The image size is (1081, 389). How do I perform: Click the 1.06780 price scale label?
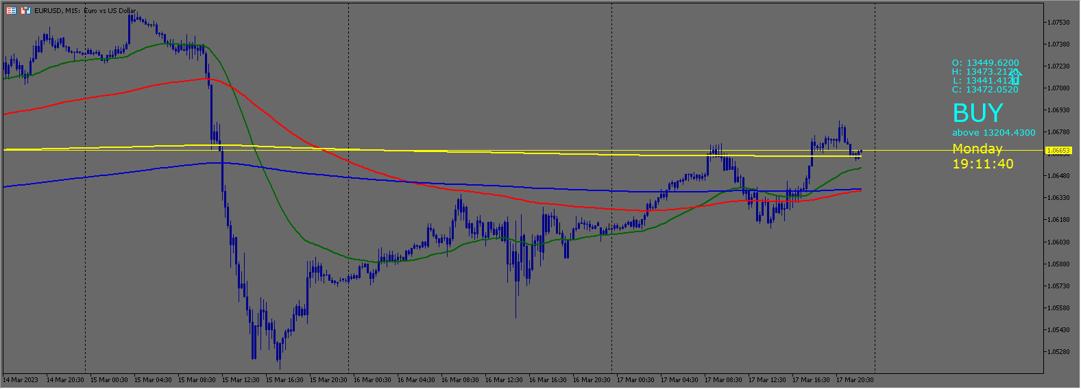(1058, 132)
